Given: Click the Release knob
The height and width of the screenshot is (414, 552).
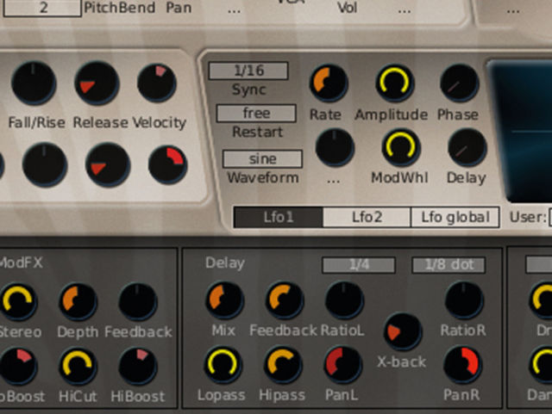Looking at the screenshot, I should point(97,83).
